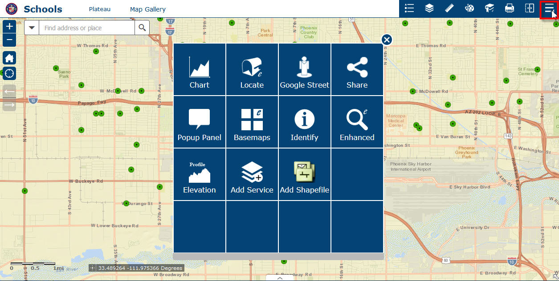Go to previous map extent
Screen dimensions: 559x281
[9, 91]
